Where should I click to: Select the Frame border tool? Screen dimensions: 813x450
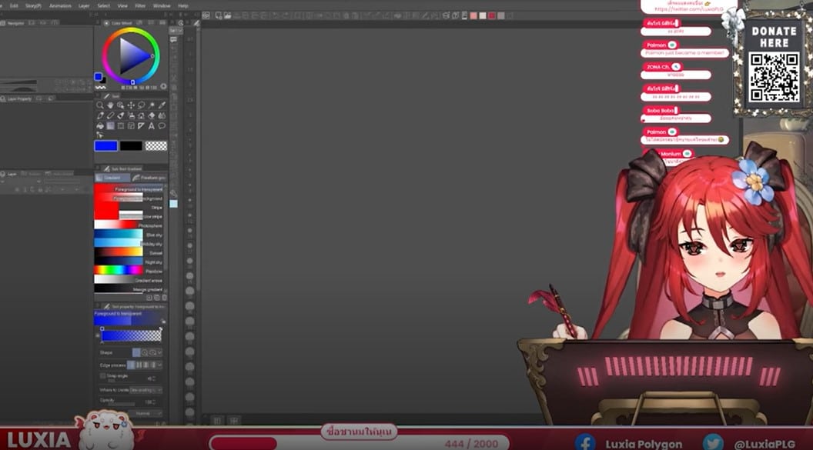(x=131, y=126)
